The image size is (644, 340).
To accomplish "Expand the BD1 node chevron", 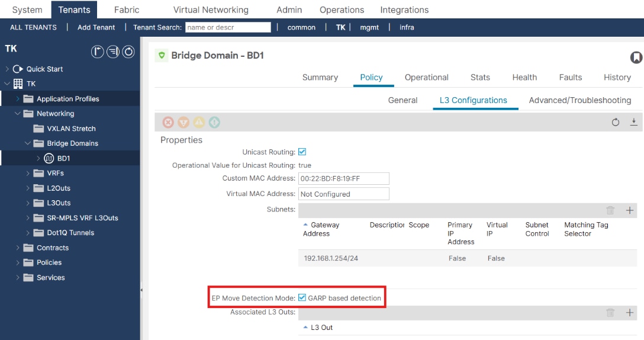I will [x=38, y=158].
